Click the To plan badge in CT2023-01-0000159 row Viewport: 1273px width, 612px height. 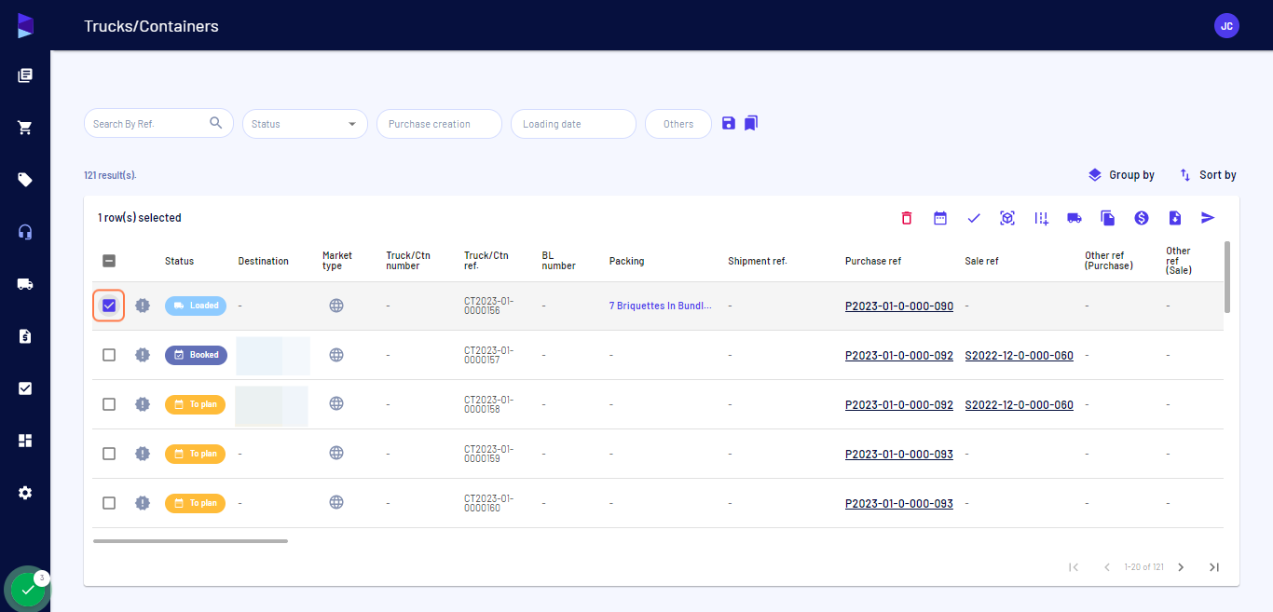195,454
